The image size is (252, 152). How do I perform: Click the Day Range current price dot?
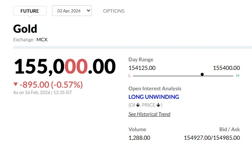[x=202, y=74]
